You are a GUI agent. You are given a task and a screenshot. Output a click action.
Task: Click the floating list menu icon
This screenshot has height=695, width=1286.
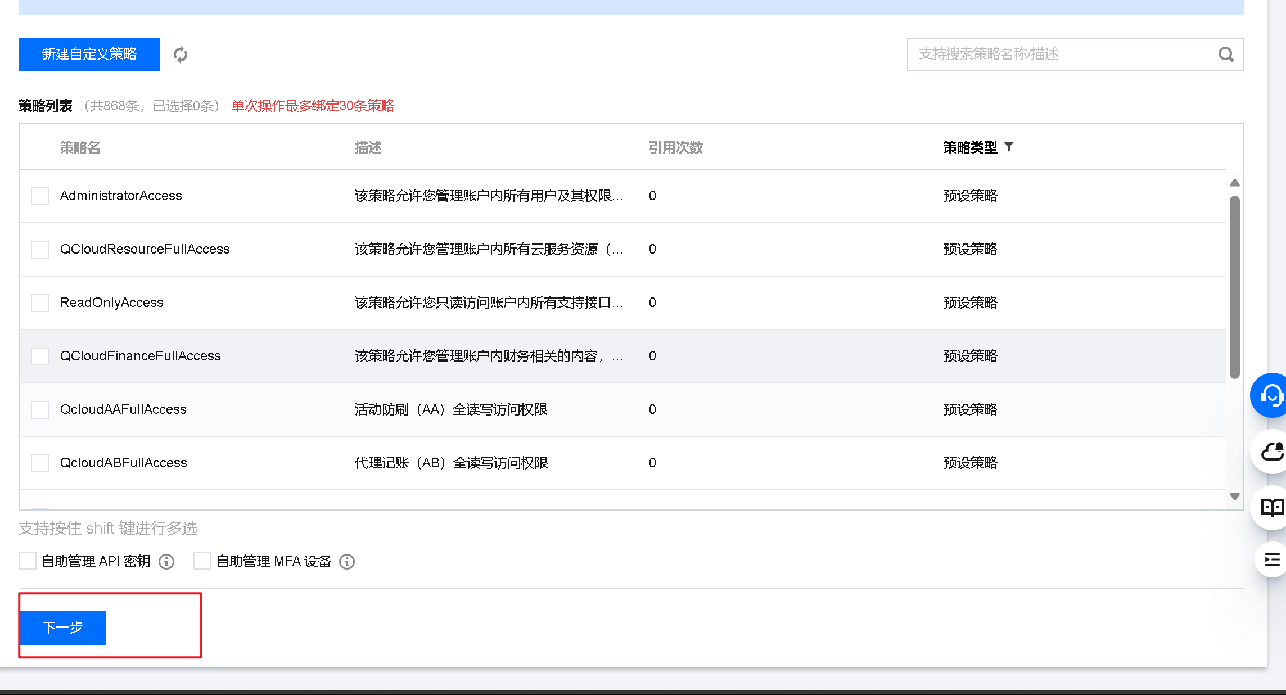pos(1272,560)
